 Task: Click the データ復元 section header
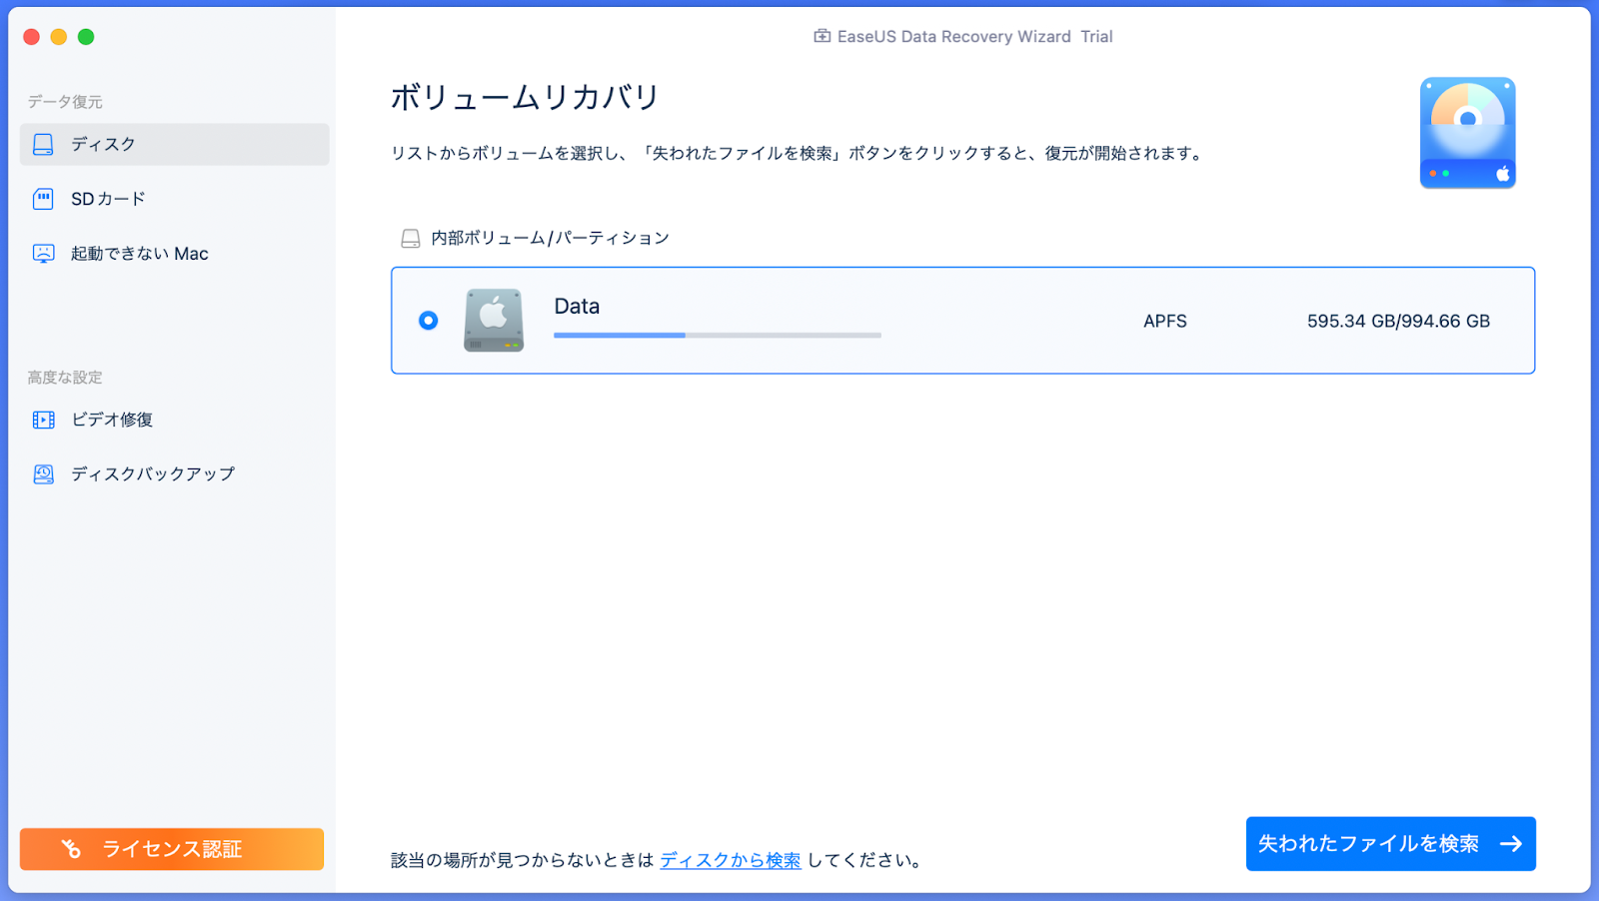[x=65, y=102]
